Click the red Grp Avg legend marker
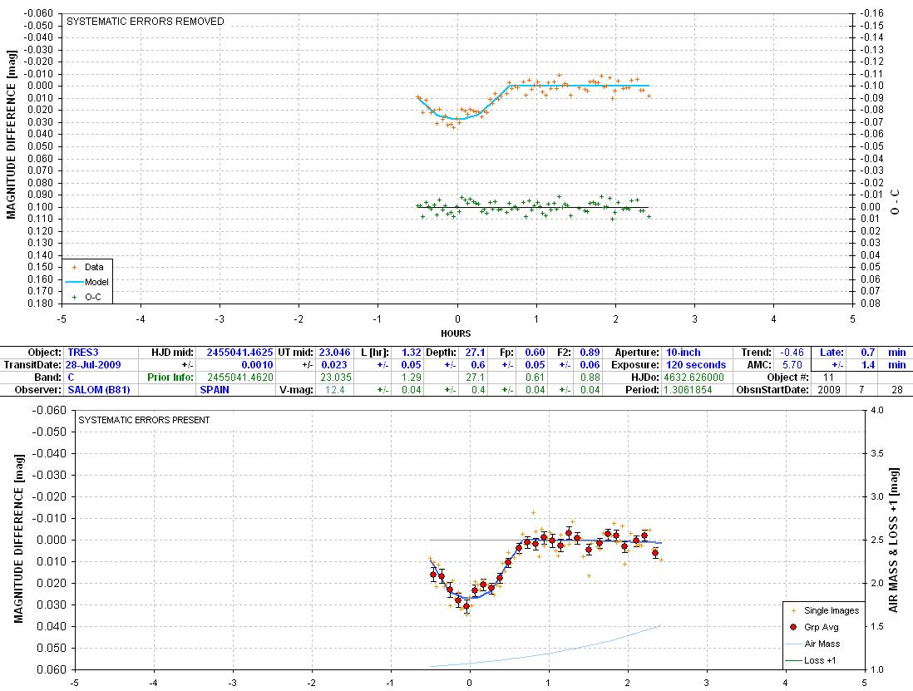The image size is (913, 691). [x=793, y=627]
